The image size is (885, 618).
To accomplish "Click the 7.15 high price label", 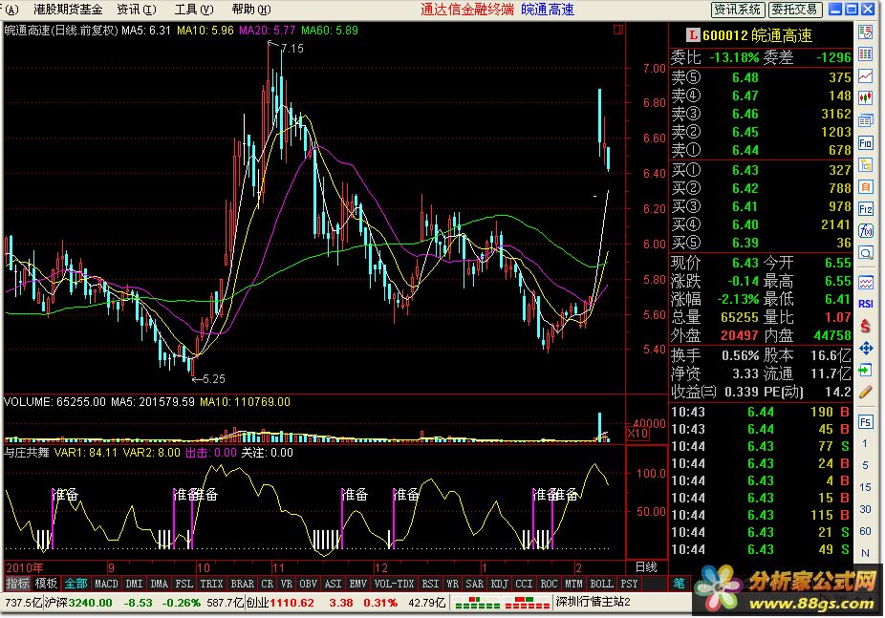I will pos(291,49).
